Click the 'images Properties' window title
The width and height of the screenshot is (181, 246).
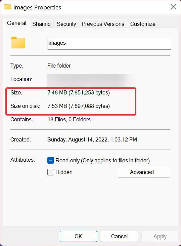[37, 7]
